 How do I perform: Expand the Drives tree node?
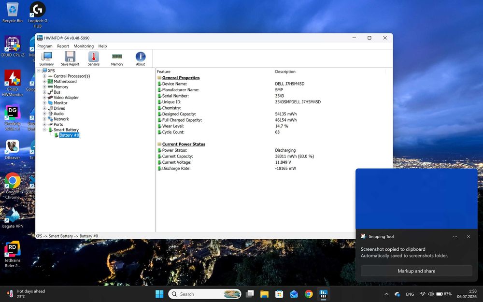[44, 108]
